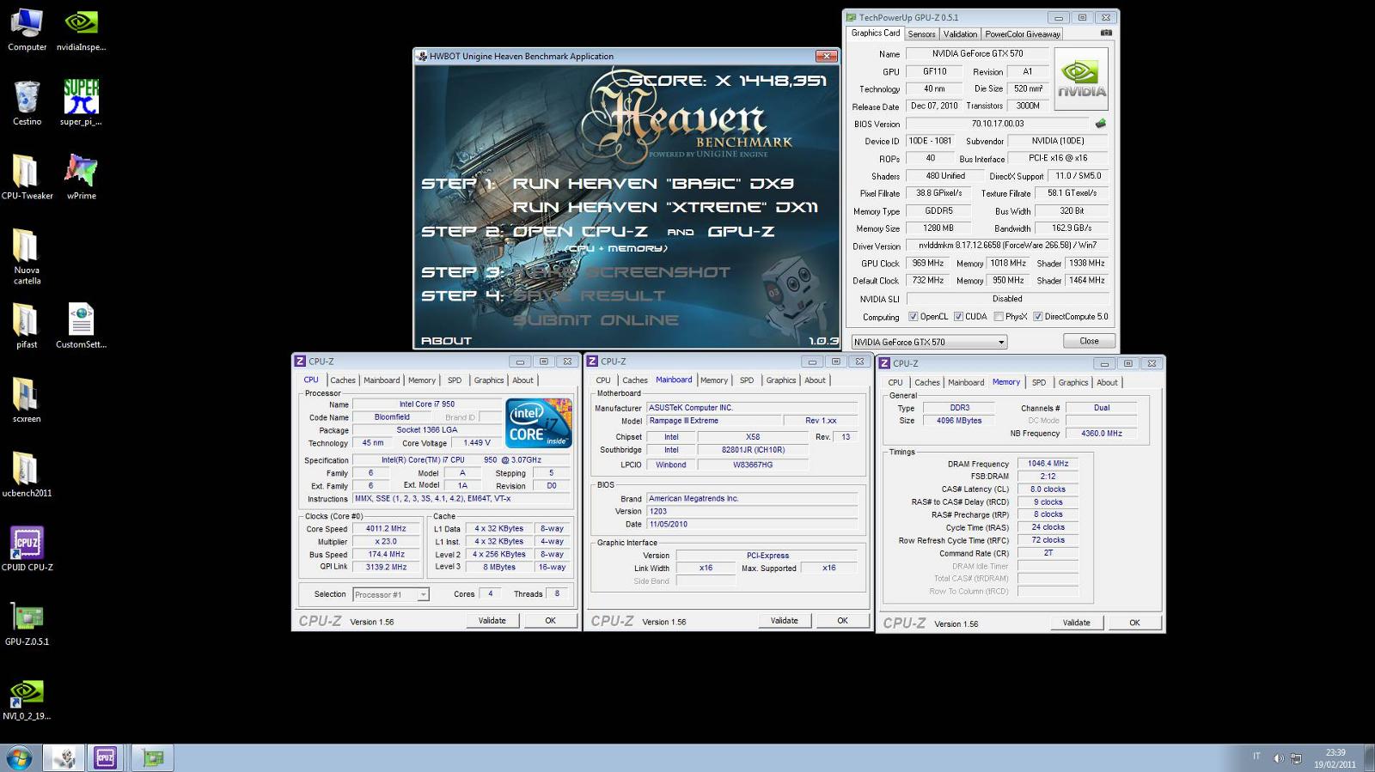Click GPU name field NVIDIA GeForce GTX 570
This screenshot has height=772, width=1375.
pos(978,53)
